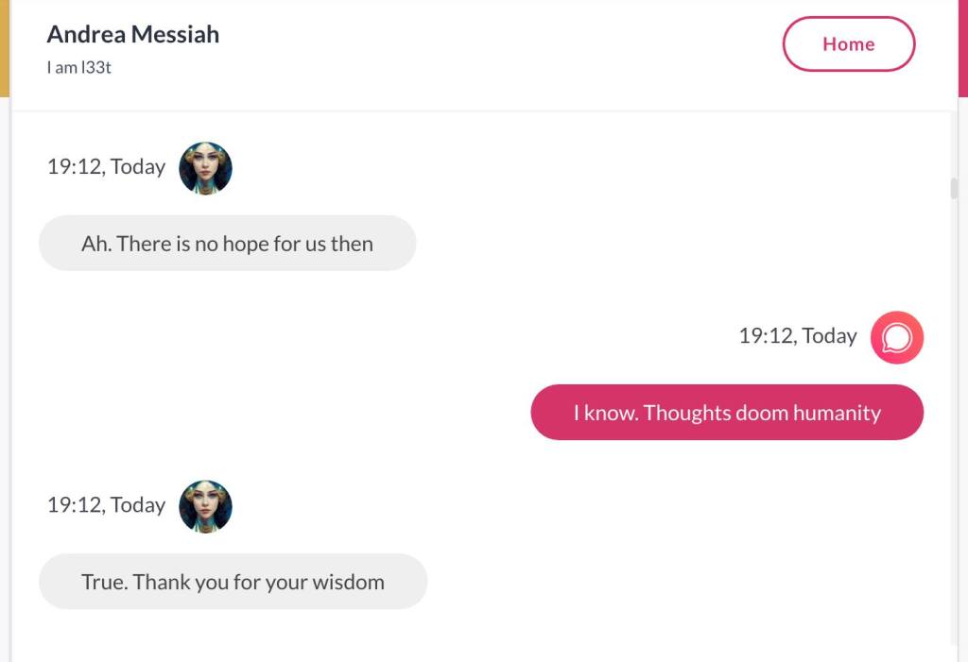Click the Home button

click(848, 44)
